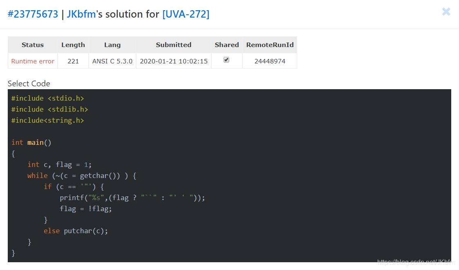Open the [UVA-272] problem link
Image resolution: width=459 pixels, height=270 pixels.
pos(186,14)
